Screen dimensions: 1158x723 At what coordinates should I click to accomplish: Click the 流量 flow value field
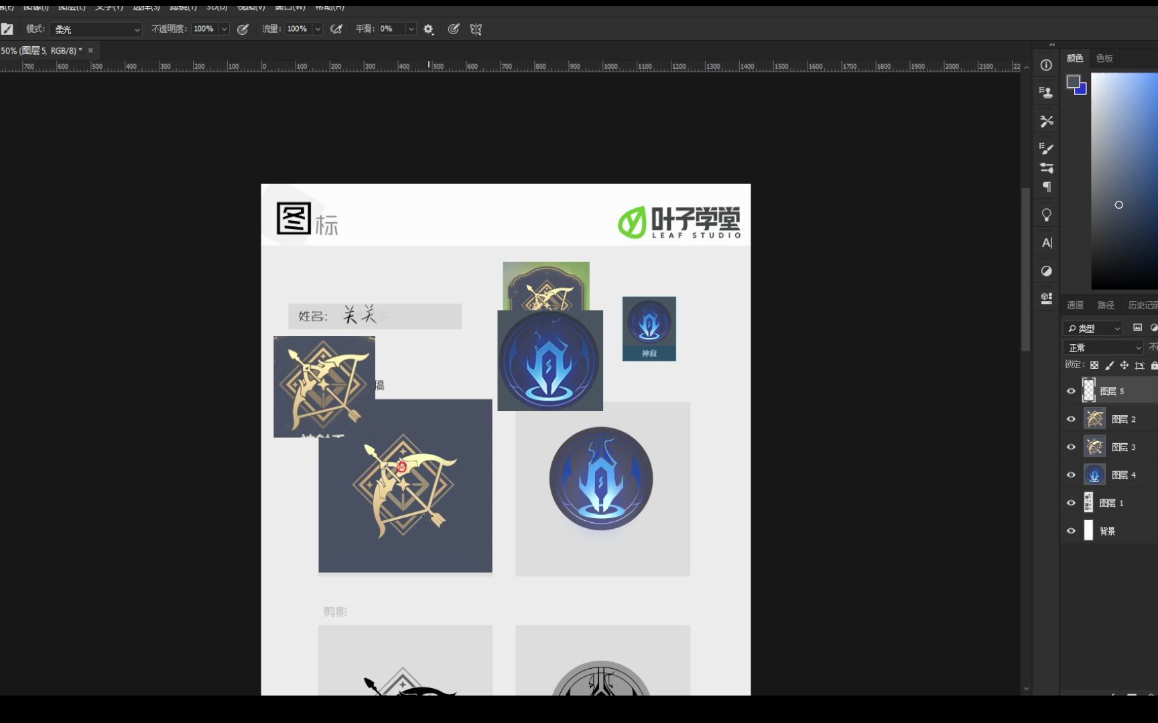pos(299,29)
